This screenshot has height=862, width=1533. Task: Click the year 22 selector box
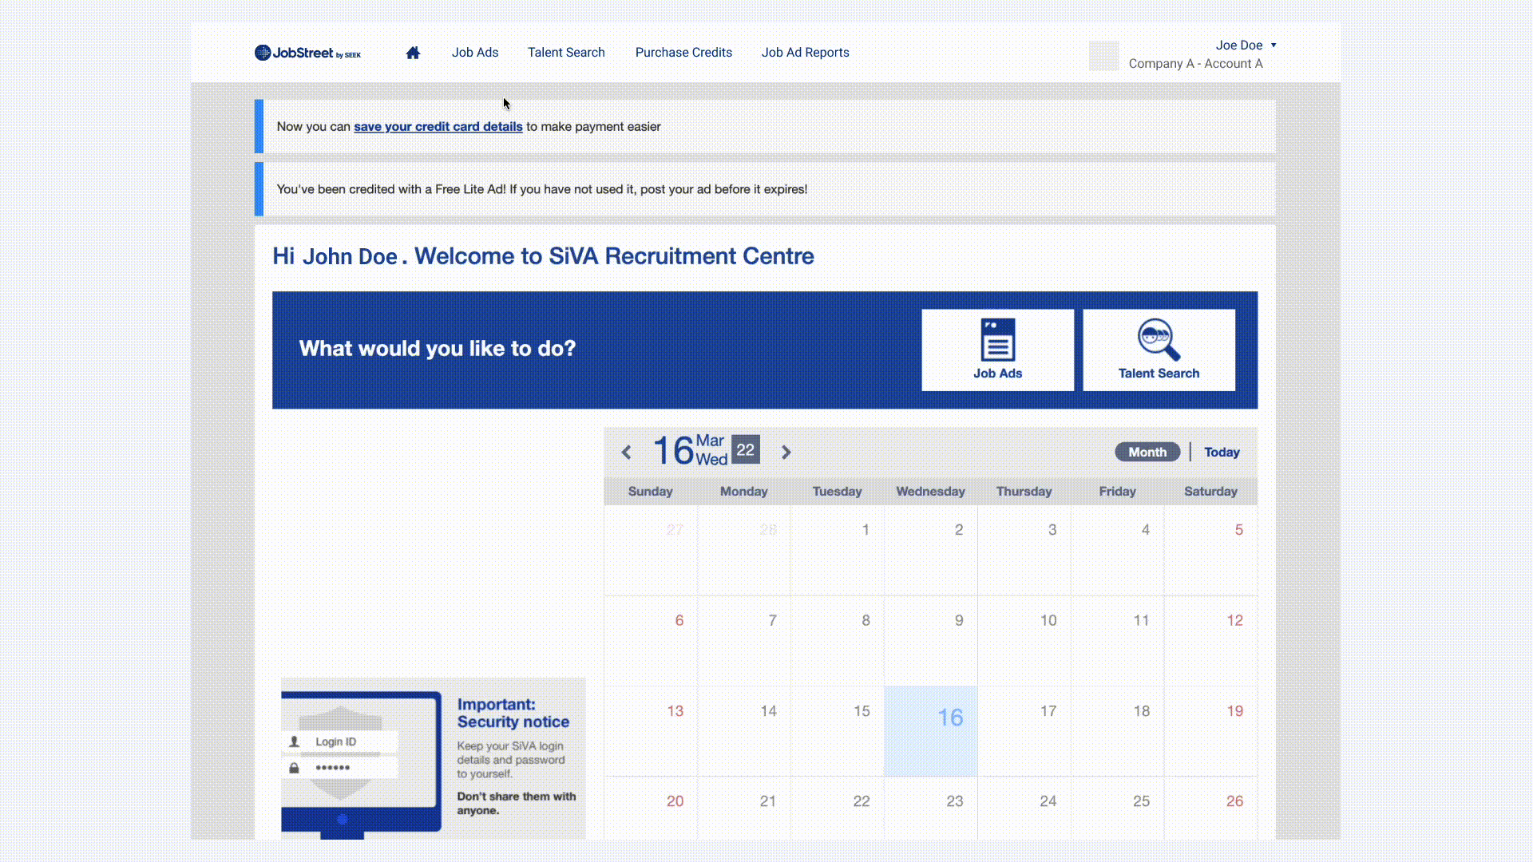(x=745, y=450)
